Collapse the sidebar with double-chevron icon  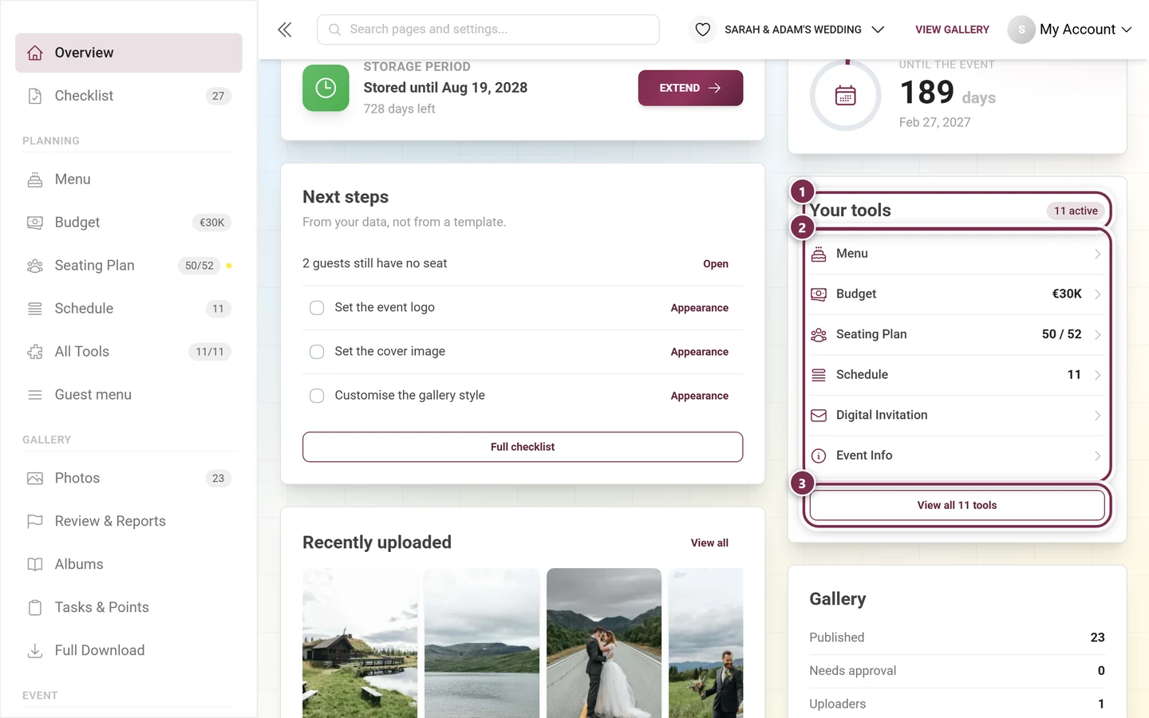click(x=285, y=30)
